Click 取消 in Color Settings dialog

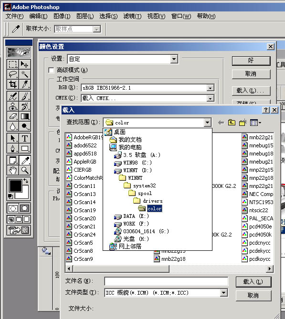click(251, 73)
